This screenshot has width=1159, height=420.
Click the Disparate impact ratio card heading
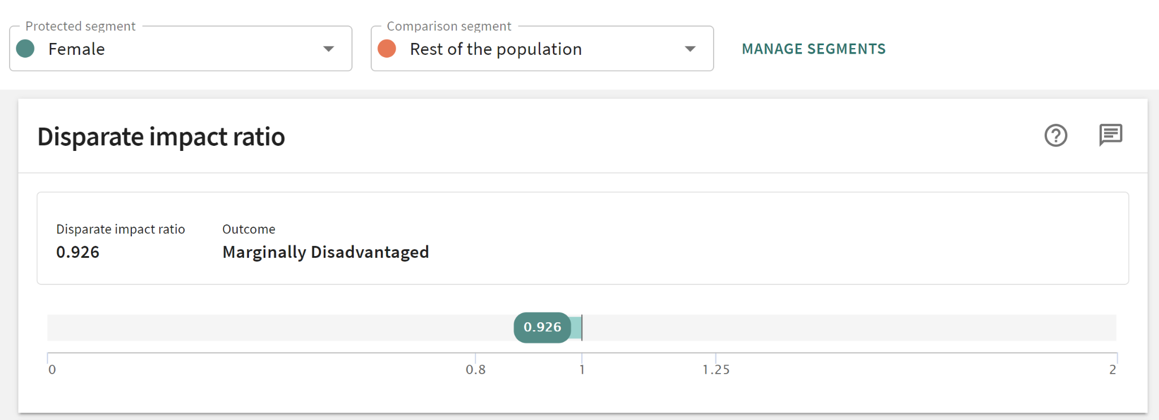[x=161, y=137]
